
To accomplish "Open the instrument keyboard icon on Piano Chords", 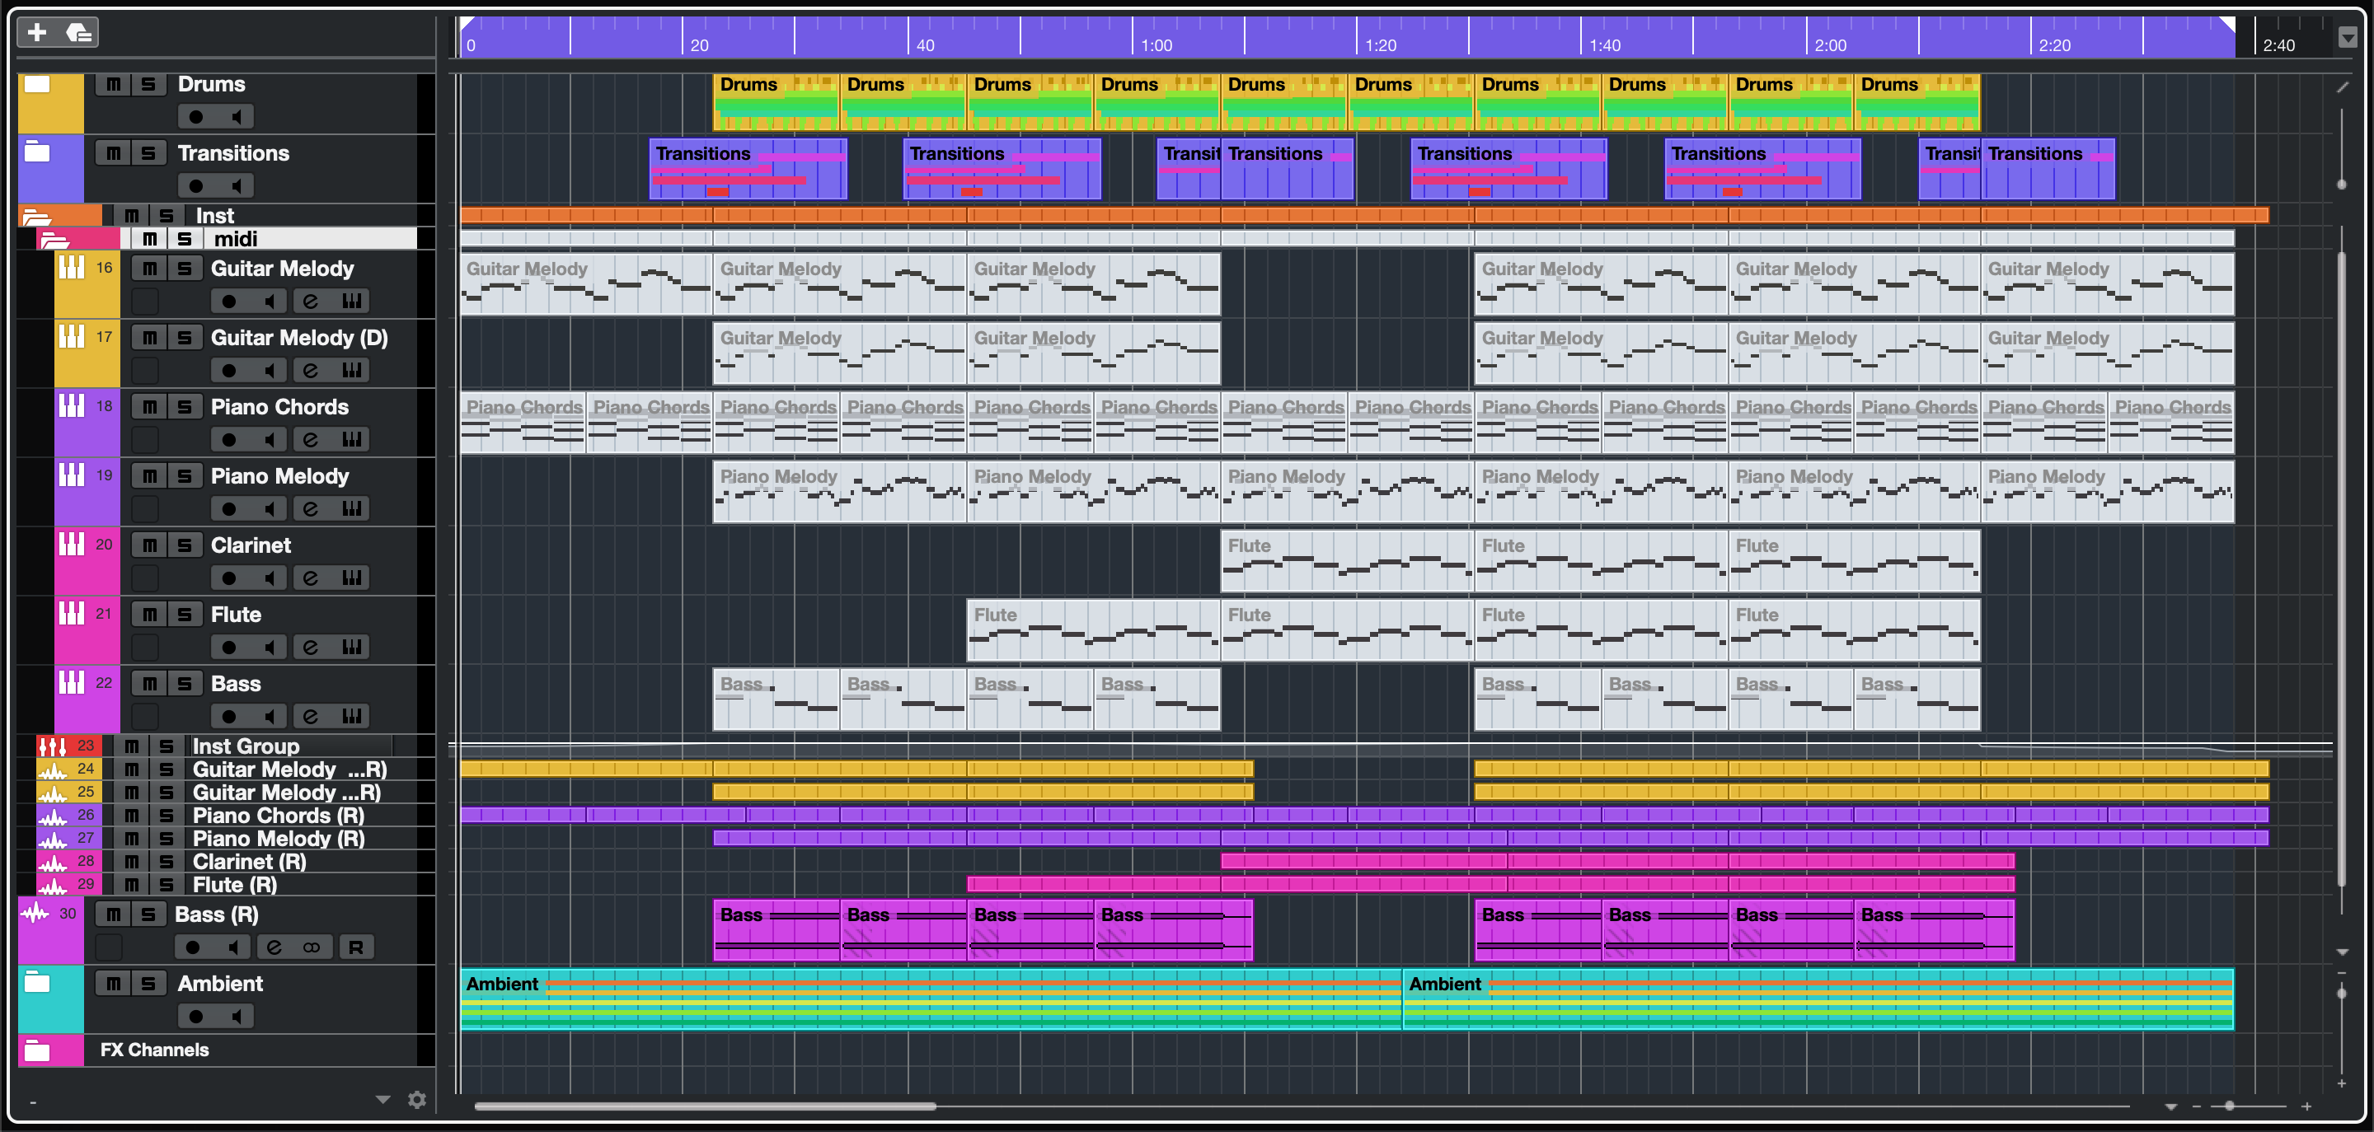I will (x=351, y=439).
